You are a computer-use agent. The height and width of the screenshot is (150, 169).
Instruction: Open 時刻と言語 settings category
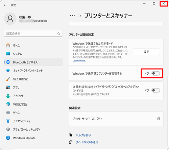[33, 104]
